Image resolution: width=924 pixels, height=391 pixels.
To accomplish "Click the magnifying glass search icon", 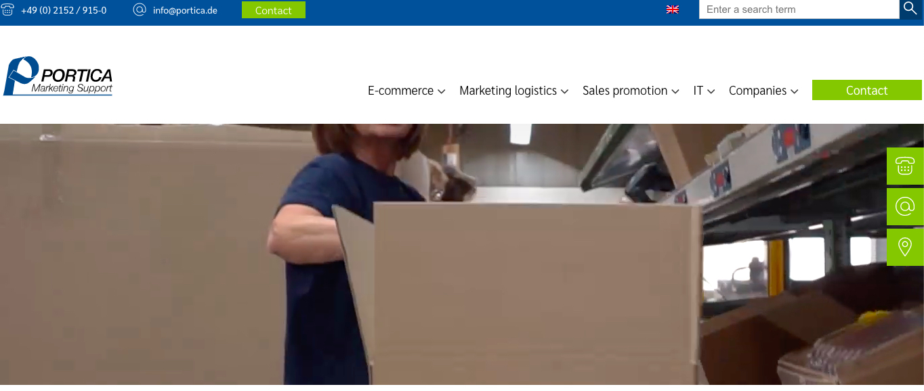I will pos(910,9).
